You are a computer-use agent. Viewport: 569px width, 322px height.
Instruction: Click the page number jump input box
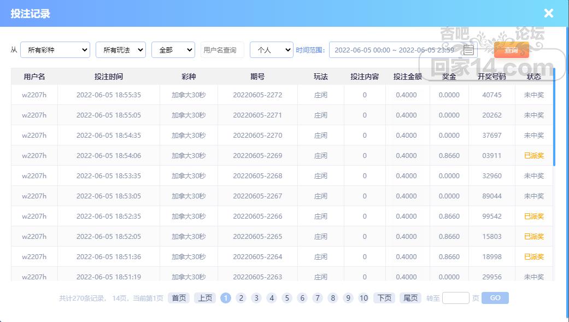pos(455,298)
